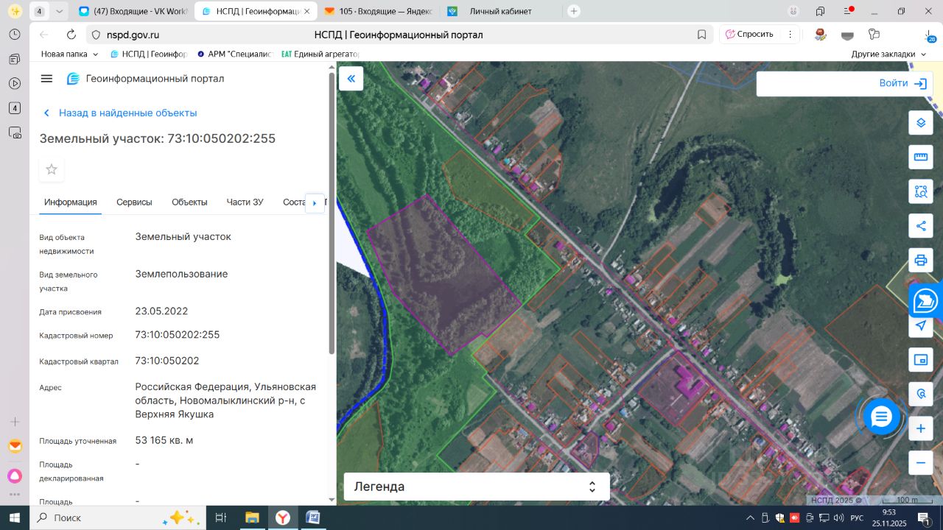The image size is (943, 530).
Task: Open the Спросить options menu dots
Action: 790,35
